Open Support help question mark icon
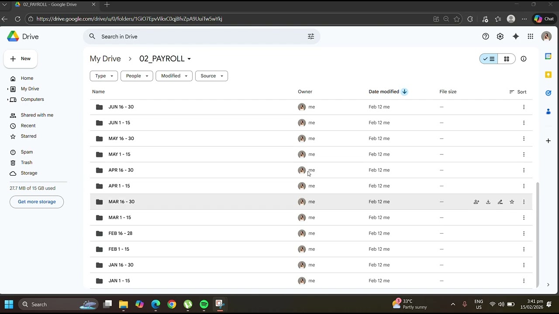Viewport: 559px width, 314px height. [x=486, y=37]
